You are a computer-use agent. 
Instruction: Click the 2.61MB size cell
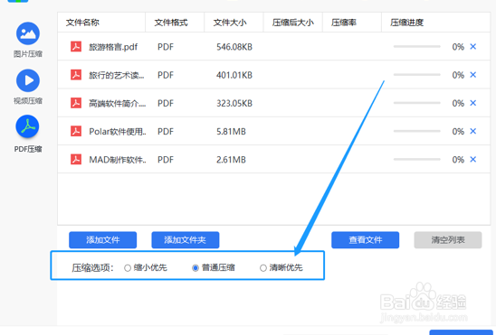pyautogui.click(x=231, y=160)
